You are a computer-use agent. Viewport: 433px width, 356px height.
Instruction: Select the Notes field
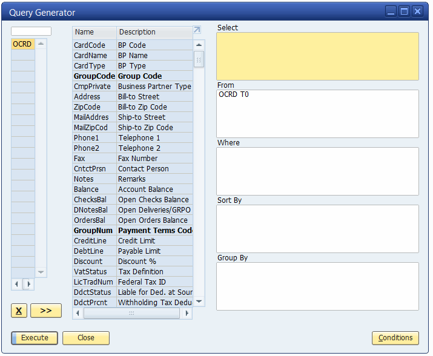(94, 179)
